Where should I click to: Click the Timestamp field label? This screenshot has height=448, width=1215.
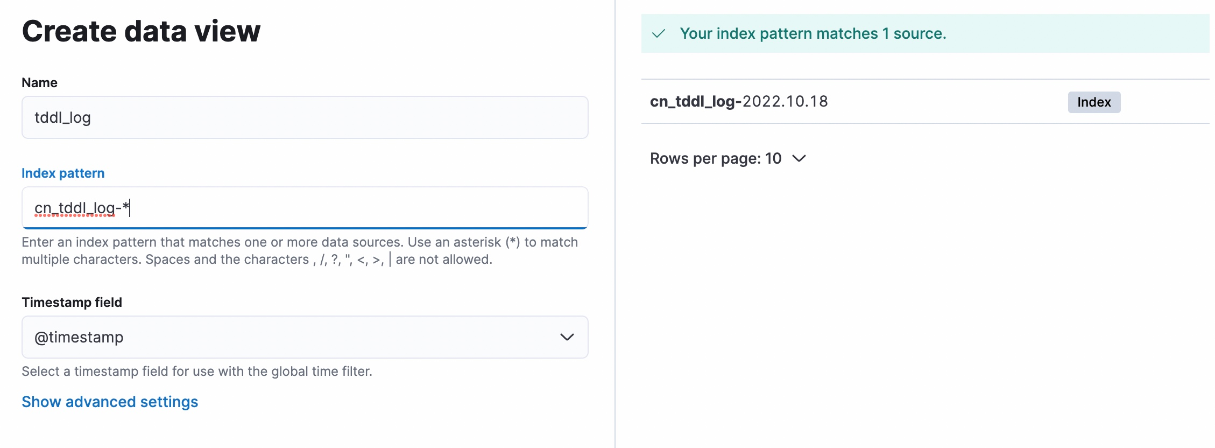[72, 303]
